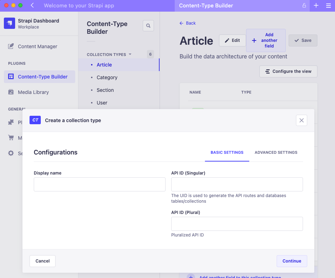Focus the API ID (Plural) input
The height and width of the screenshot is (278, 335).
[237, 224]
